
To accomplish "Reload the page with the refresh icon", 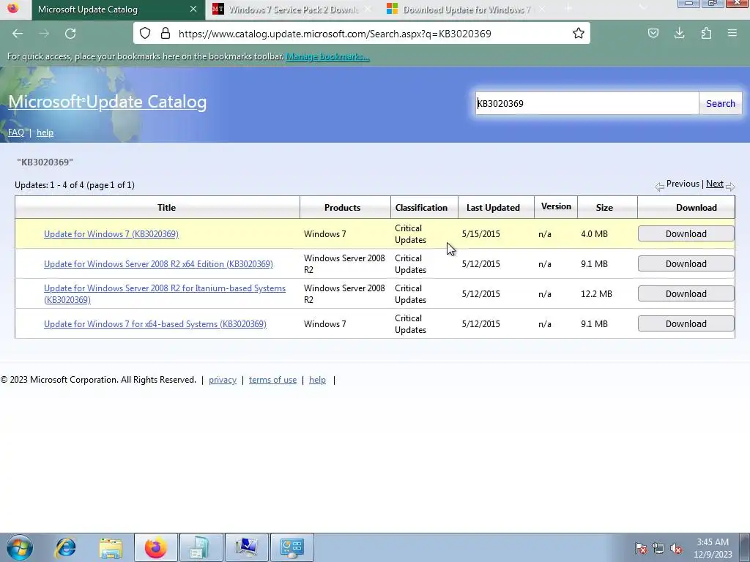I will pyautogui.click(x=70, y=34).
